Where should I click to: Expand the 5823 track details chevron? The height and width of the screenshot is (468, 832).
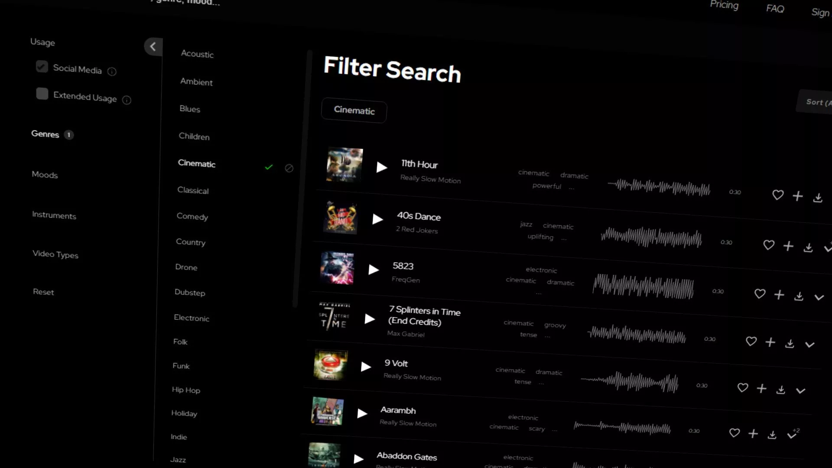[819, 297]
